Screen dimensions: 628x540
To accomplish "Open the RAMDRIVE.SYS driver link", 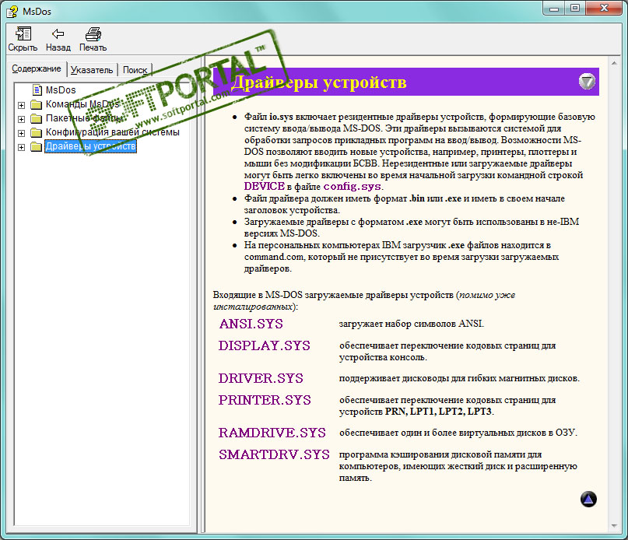I will [272, 433].
